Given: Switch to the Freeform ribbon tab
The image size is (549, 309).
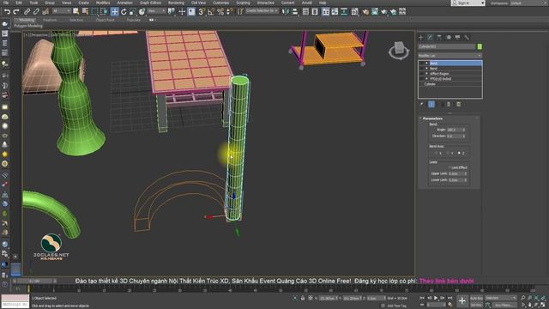Looking at the screenshot, I should [50, 20].
